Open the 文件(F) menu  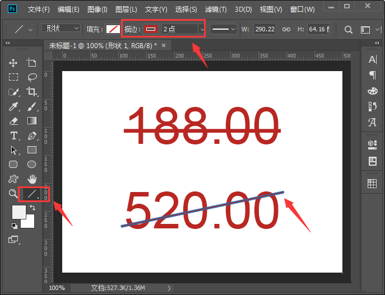39,10
